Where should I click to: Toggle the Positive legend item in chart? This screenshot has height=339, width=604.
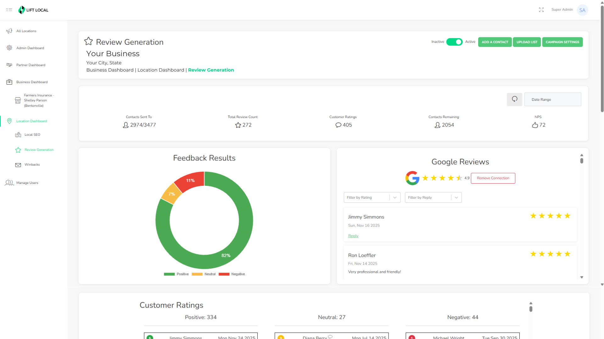(176, 274)
